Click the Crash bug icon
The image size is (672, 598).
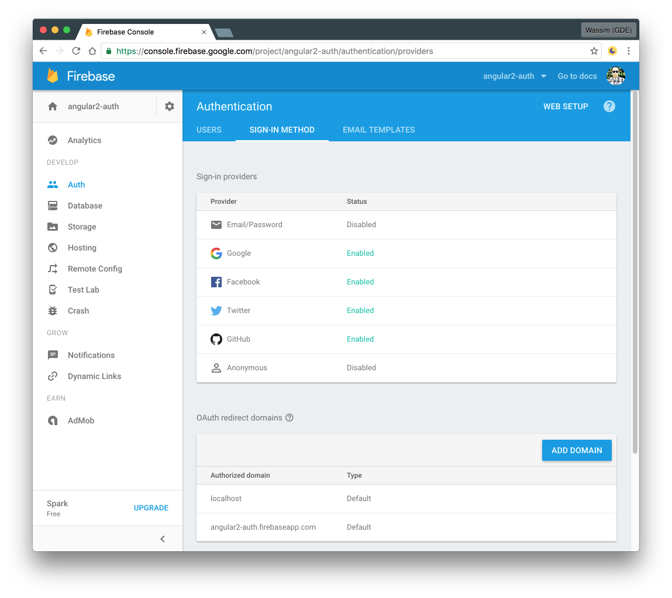click(53, 310)
